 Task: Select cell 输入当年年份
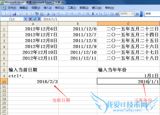click(128, 70)
